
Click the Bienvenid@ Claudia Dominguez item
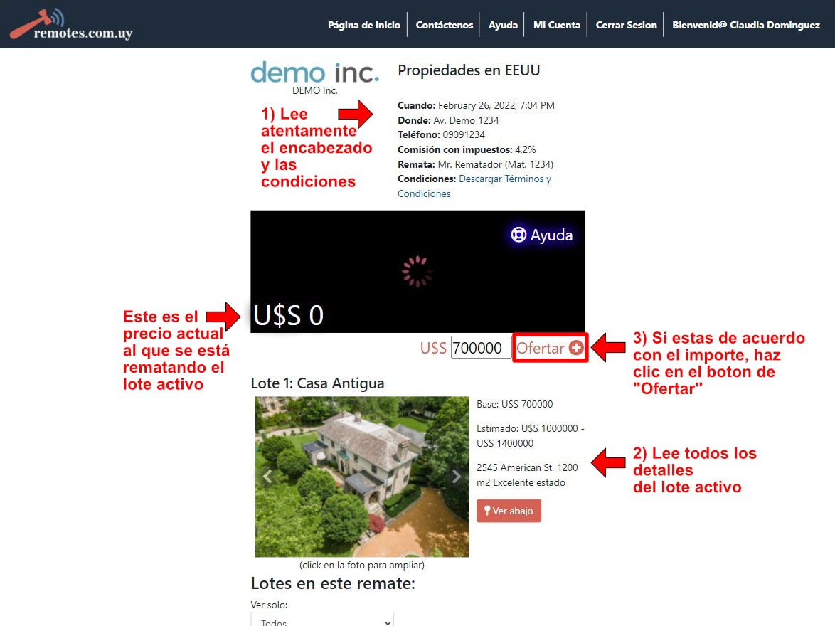tap(745, 25)
